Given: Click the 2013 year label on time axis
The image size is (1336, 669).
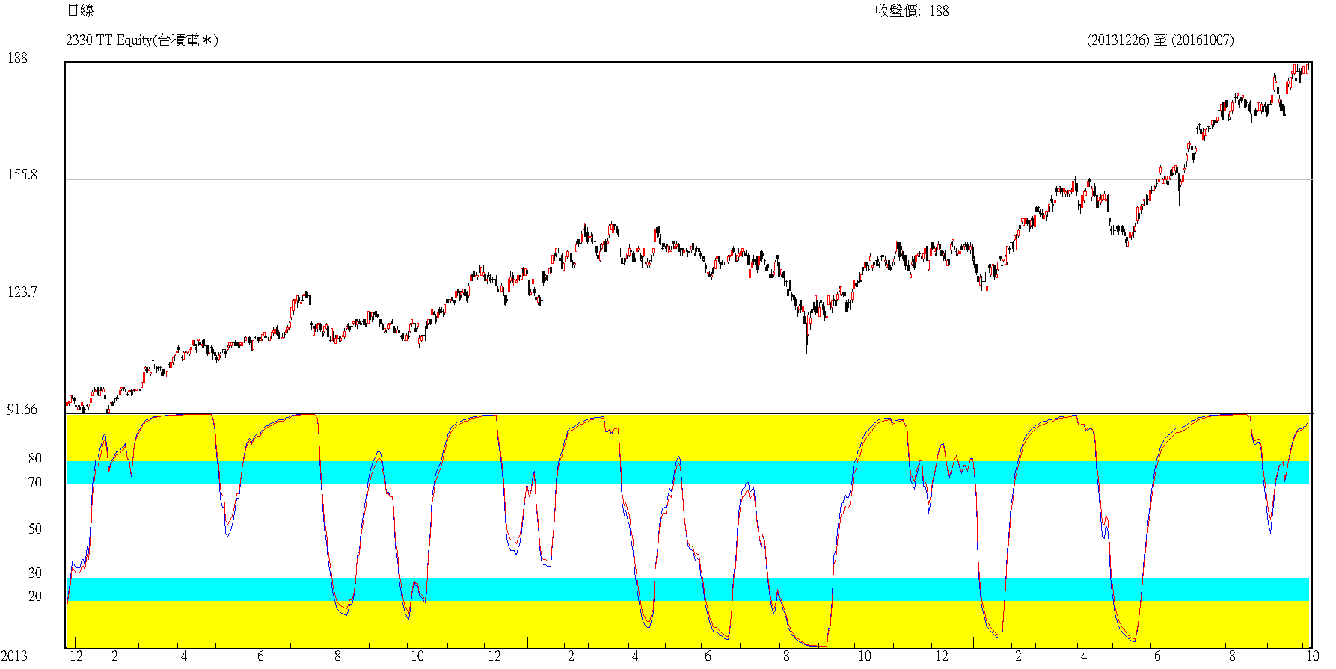Looking at the screenshot, I should pos(13,656).
